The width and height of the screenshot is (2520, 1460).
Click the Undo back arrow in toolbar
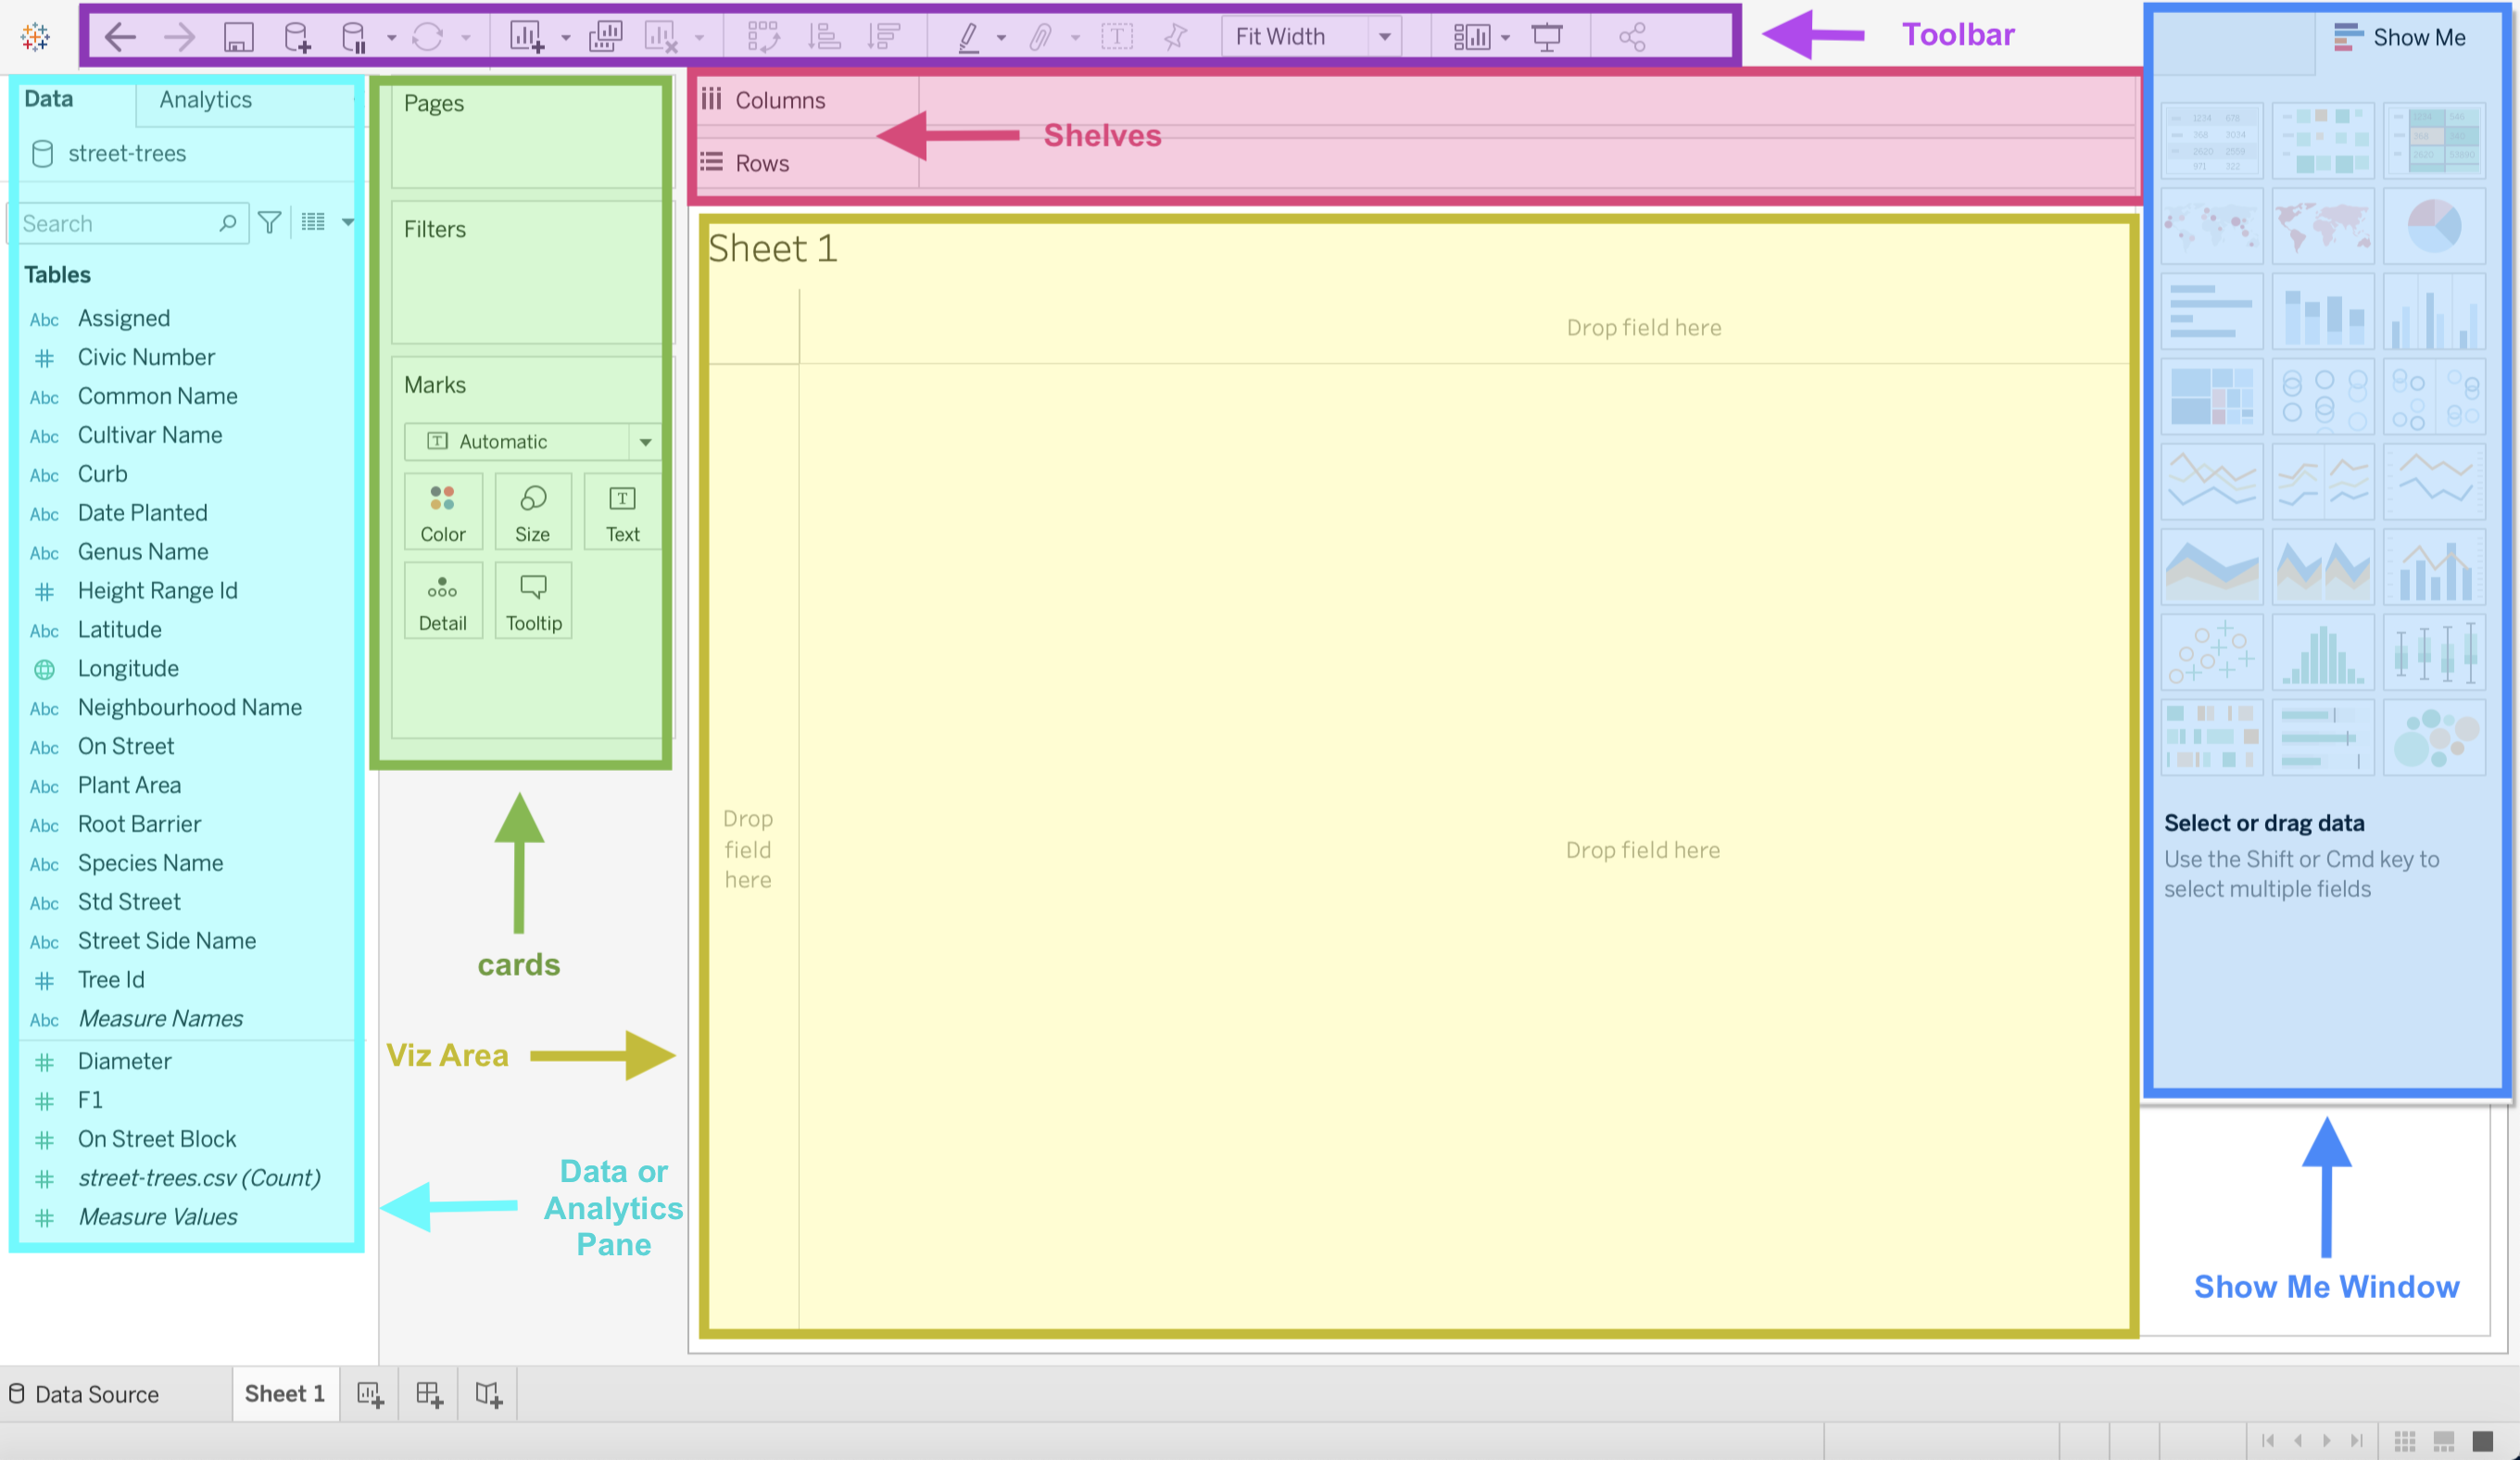(120, 37)
